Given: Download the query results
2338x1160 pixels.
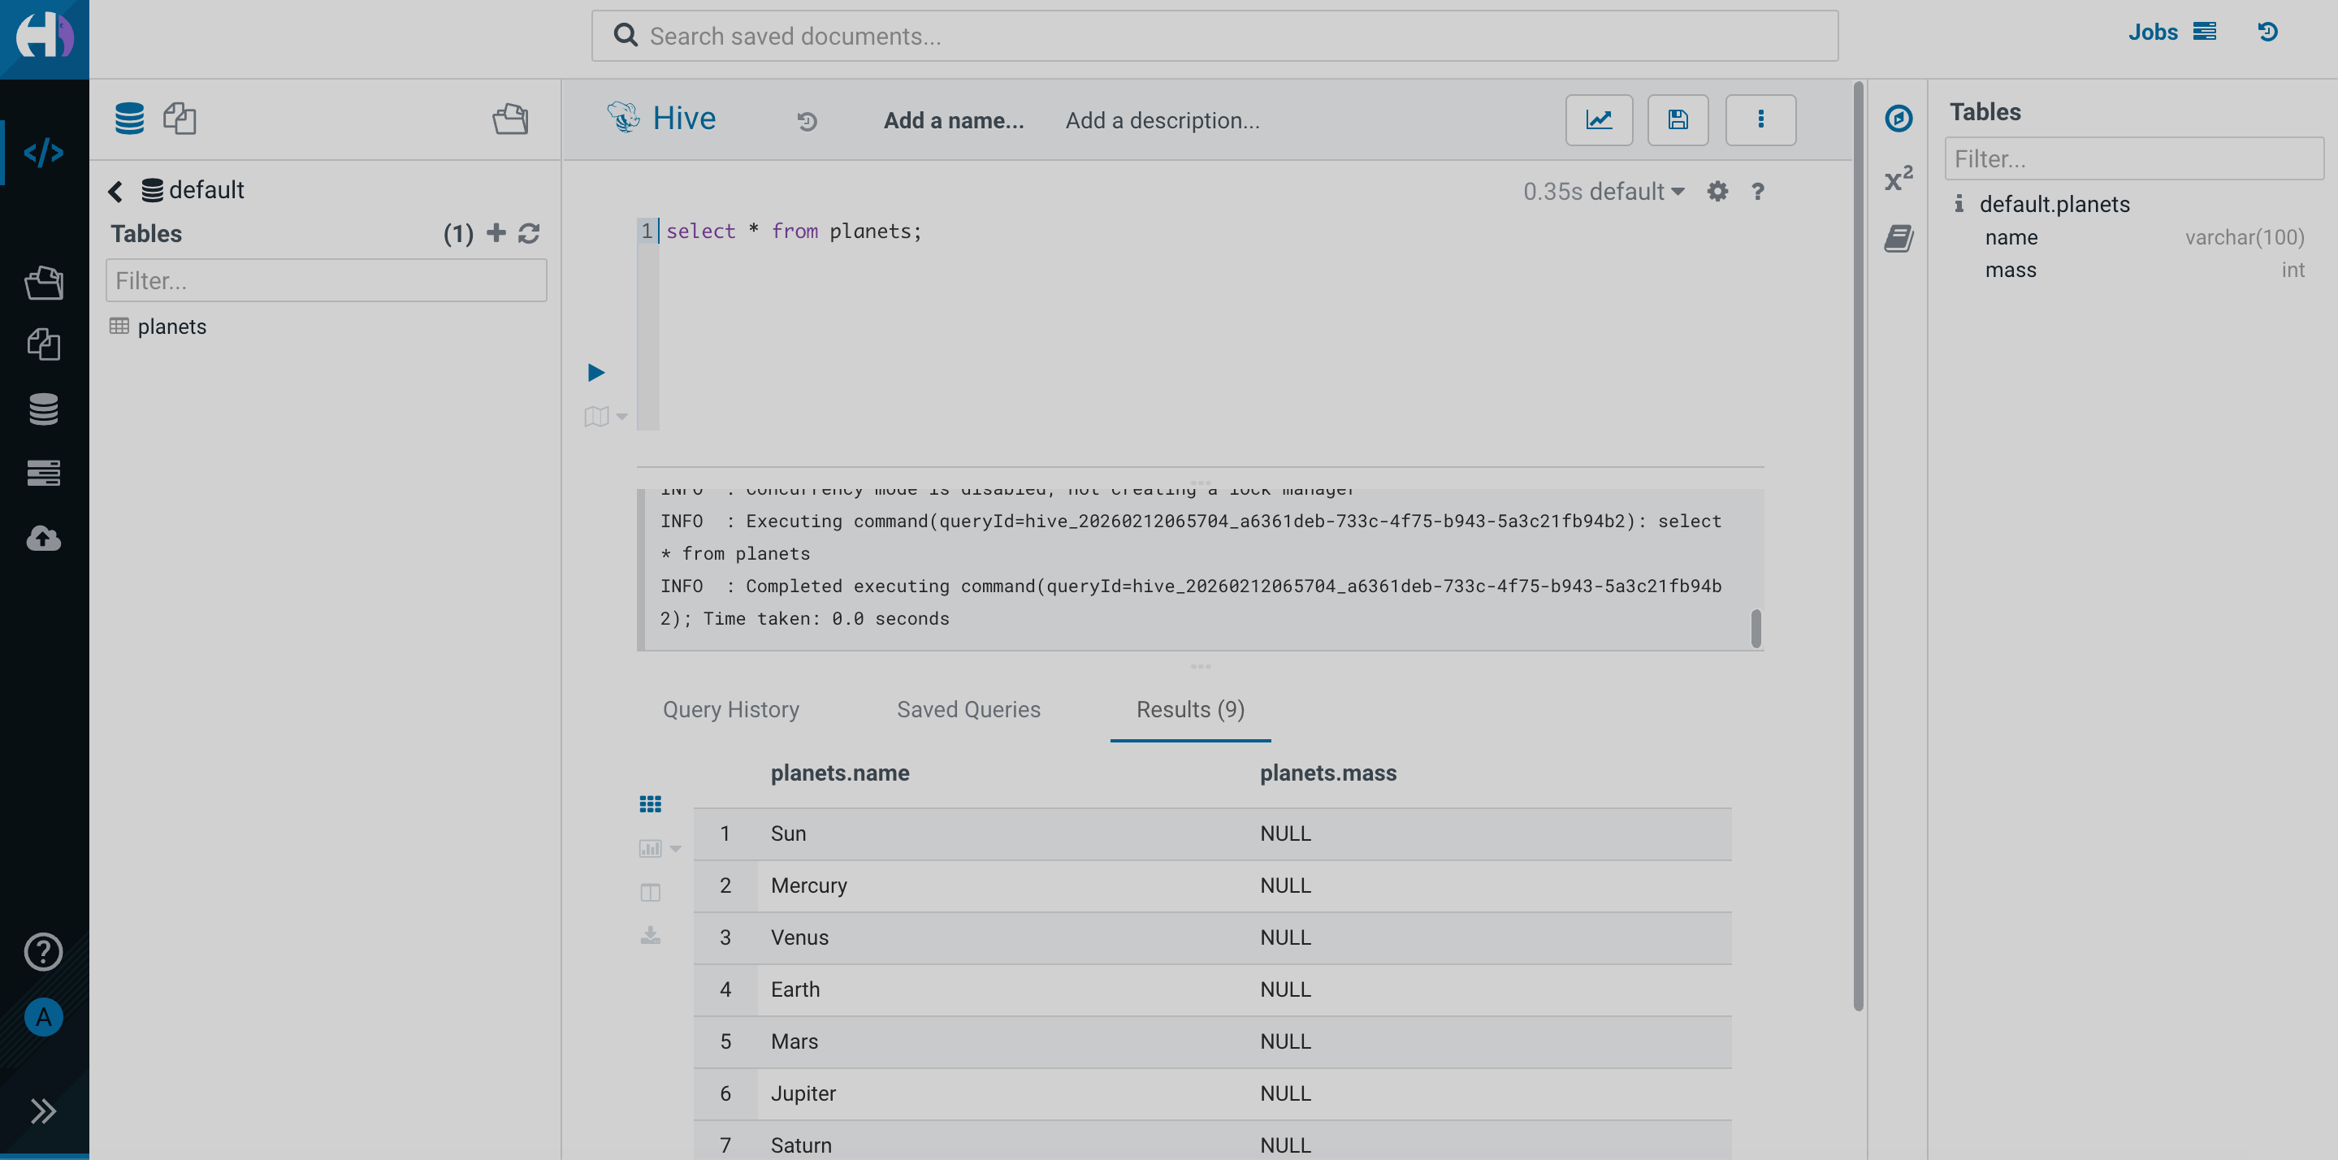Looking at the screenshot, I should pyautogui.click(x=650, y=936).
